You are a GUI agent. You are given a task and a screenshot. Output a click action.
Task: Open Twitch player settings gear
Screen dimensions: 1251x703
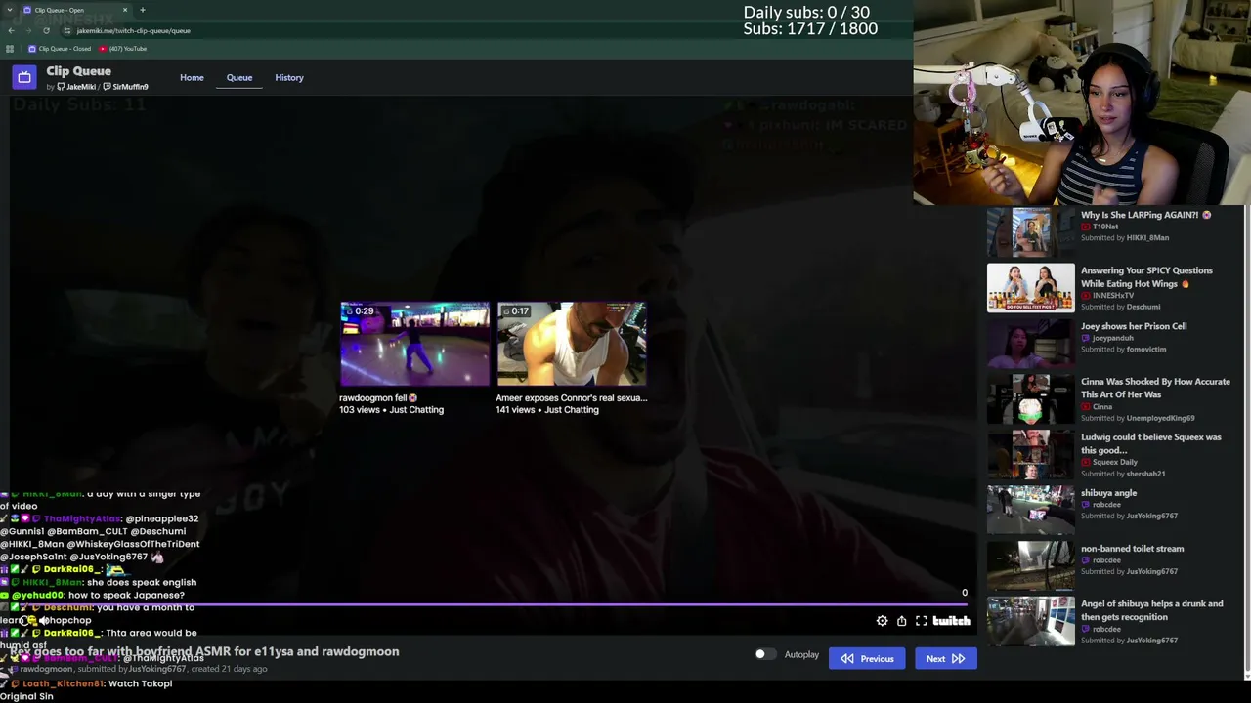[x=883, y=621]
